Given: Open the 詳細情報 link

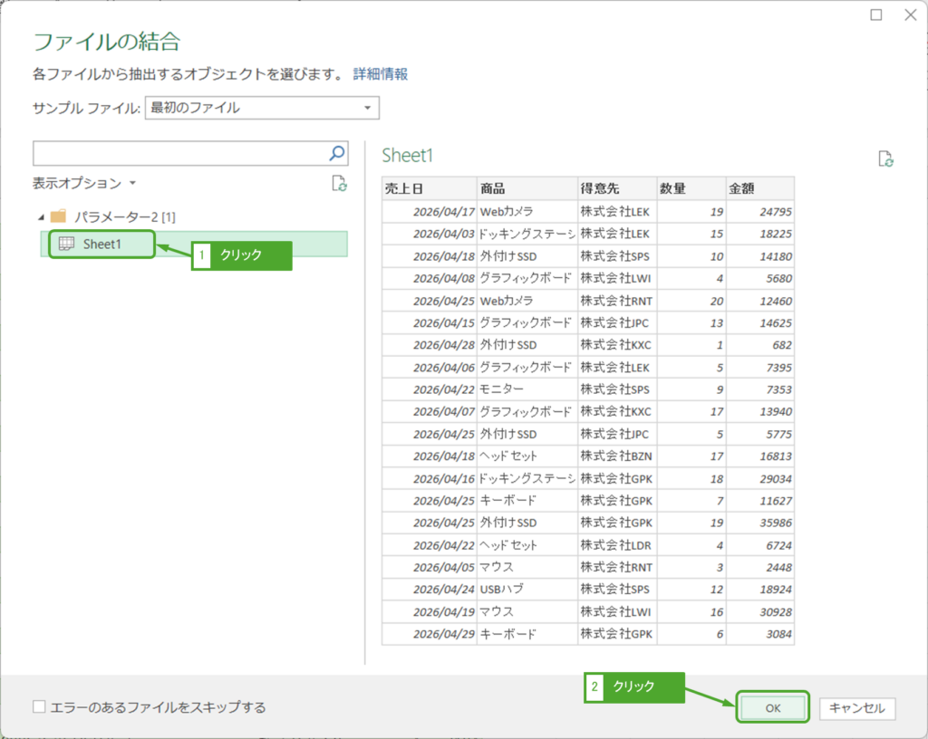Looking at the screenshot, I should [381, 74].
